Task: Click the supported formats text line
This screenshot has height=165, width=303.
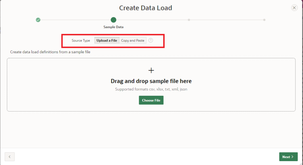Action: [x=151, y=89]
